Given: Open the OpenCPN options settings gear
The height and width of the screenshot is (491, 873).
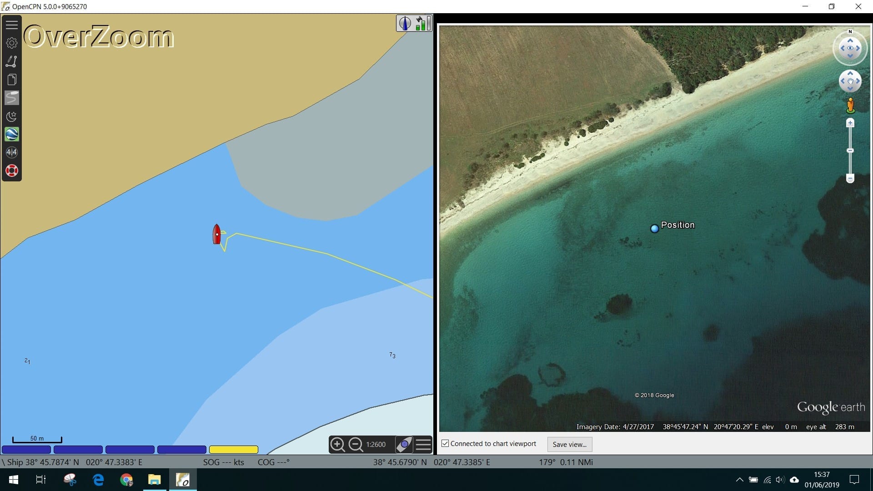Looking at the screenshot, I should pos(12,43).
